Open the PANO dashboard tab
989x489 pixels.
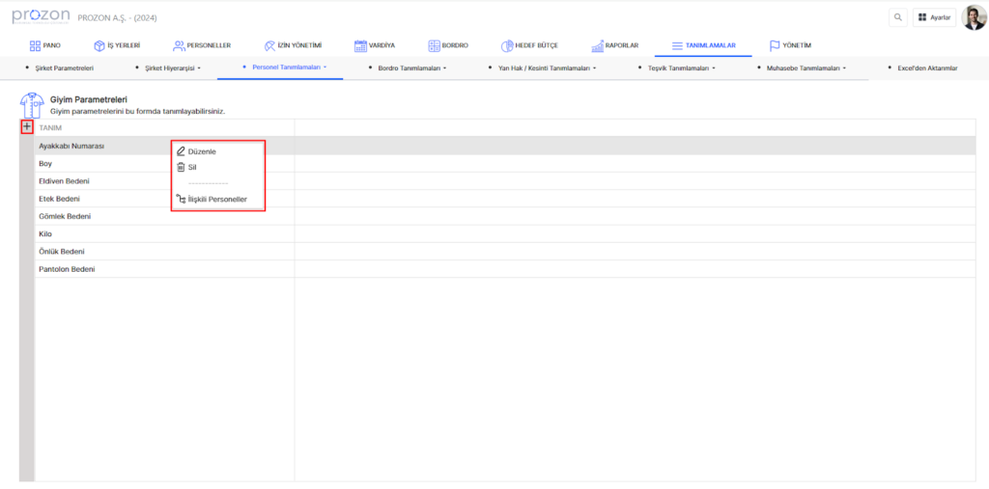point(44,45)
